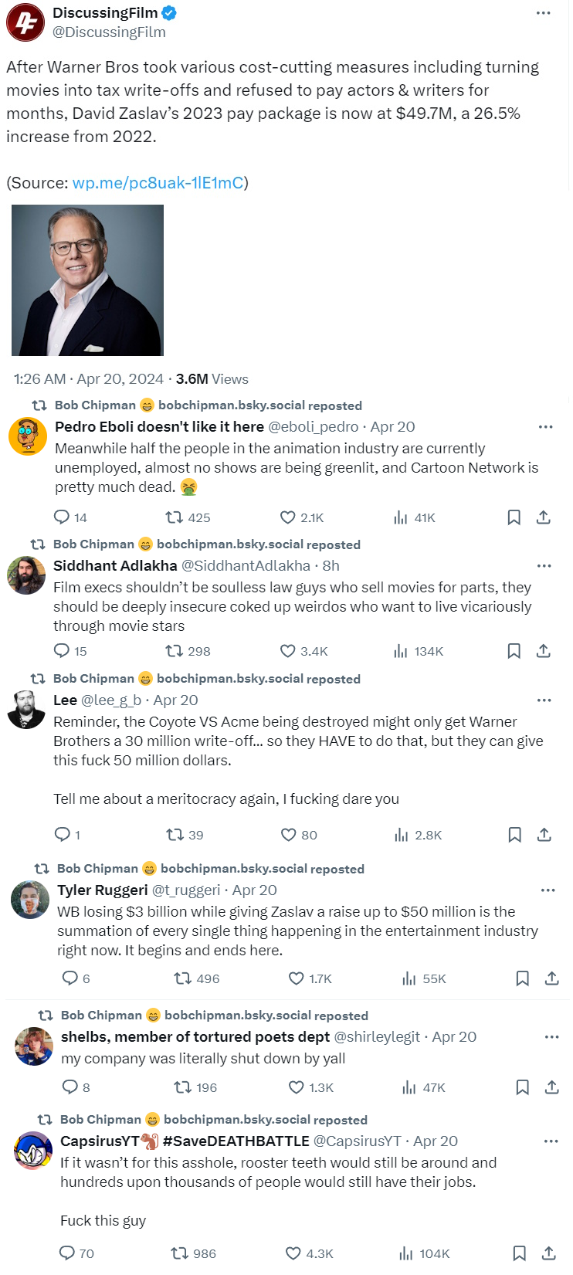The width and height of the screenshot is (573, 1275).
Task: Open Tyler Ruggeri's profile name
Action: coord(102,890)
